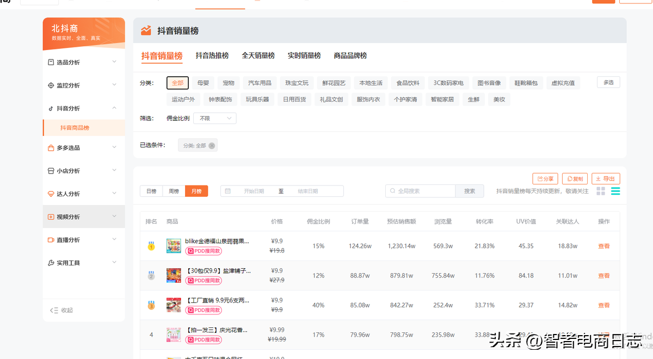Viewport: 653px width, 359px height.
Task: Click the 抖音分析 TikTok icon
Action: [51, 108]
